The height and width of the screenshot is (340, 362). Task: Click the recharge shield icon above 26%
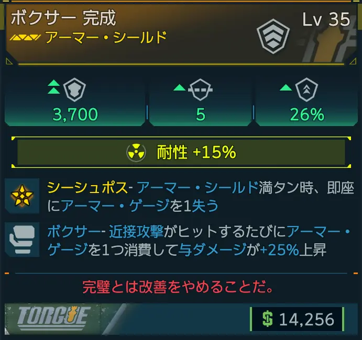[x=306, y=89]
